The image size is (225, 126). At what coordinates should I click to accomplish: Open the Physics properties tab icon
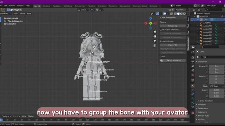(193, 90)
